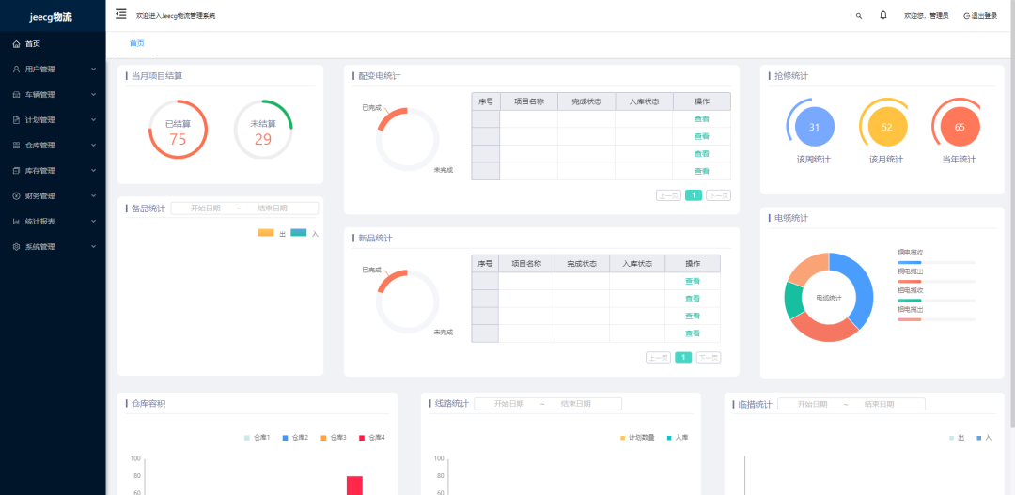Screen dimensions: 1015x495
Task: Click the 开始日期 field in 线路统计
Action: click(x=508, y=404)
